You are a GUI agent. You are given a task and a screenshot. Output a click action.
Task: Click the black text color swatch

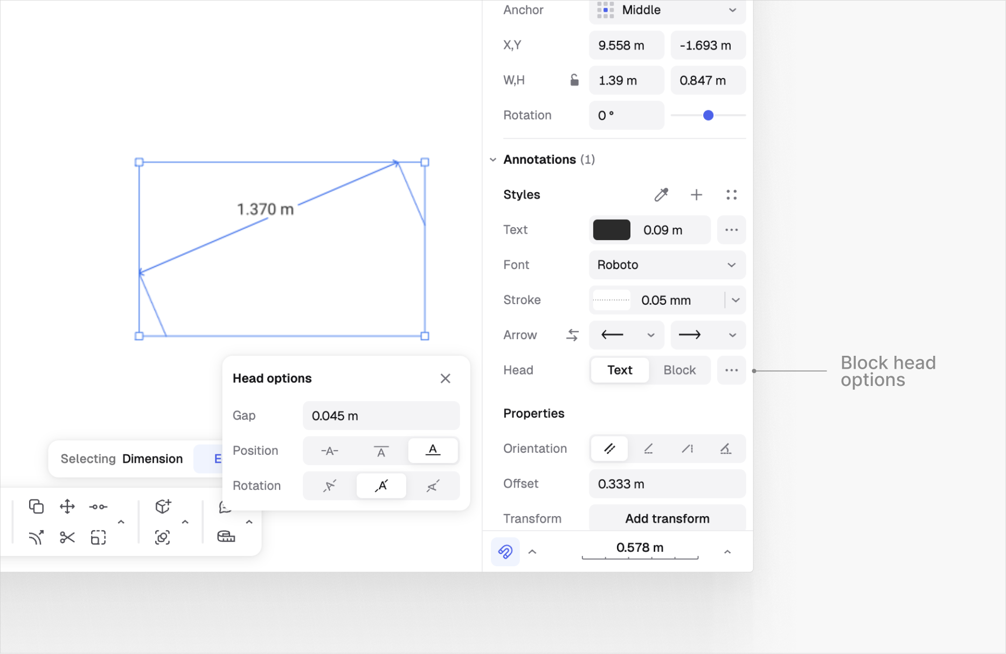pos(612,230)
